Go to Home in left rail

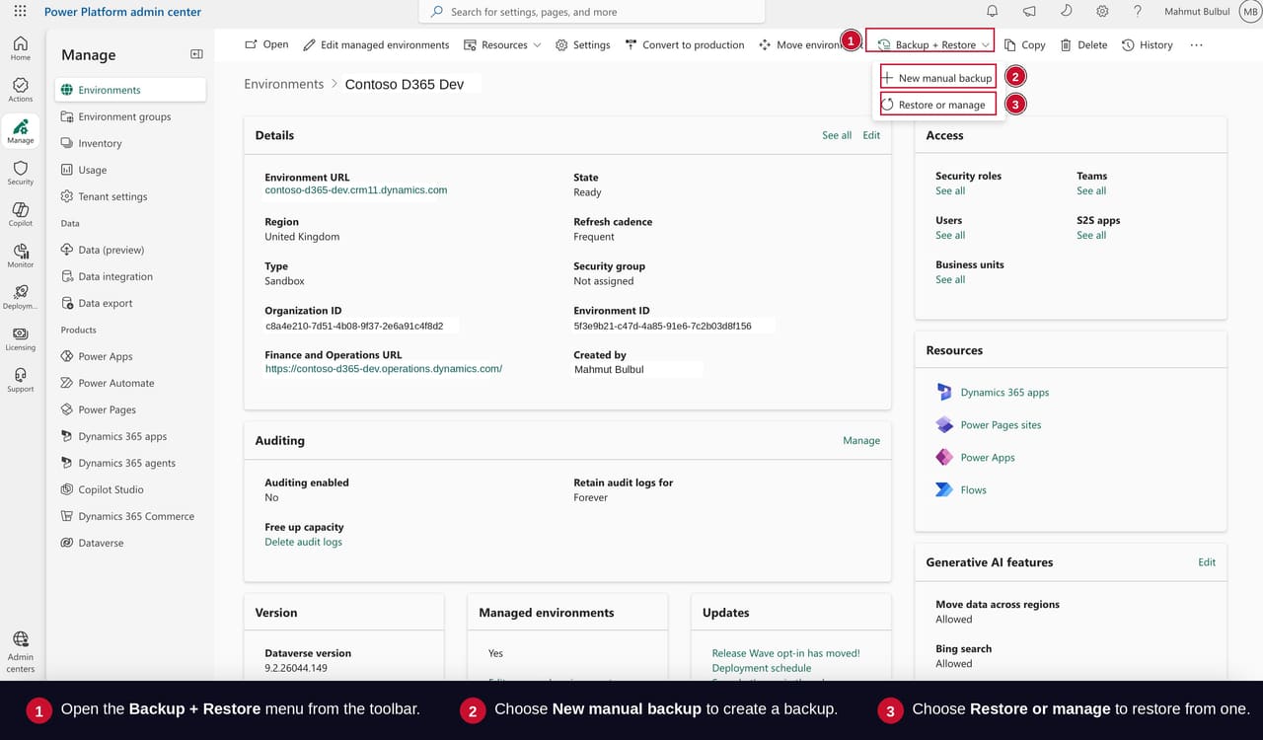[x=21, y=48]
